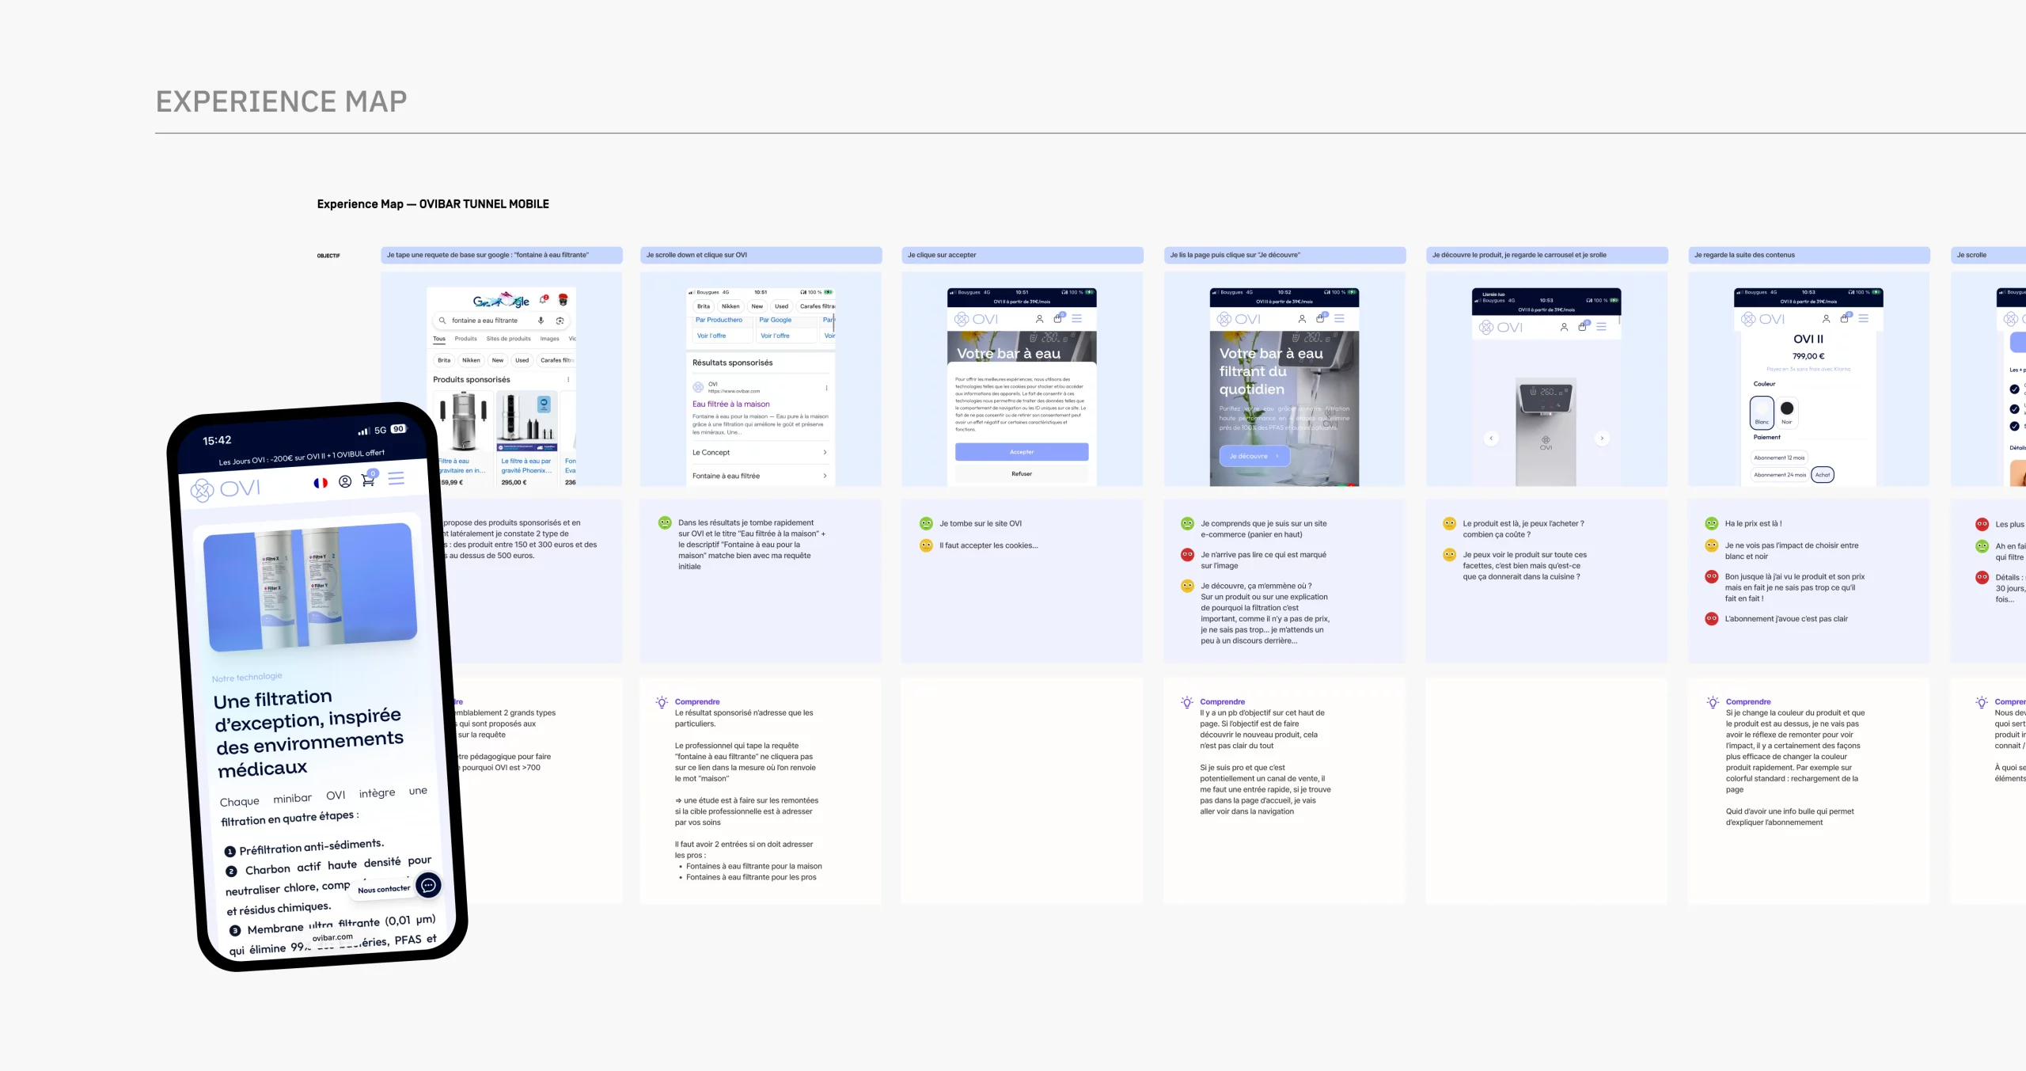
Task: Click Accepter on the cookies banner
Action: (1022, 451)
